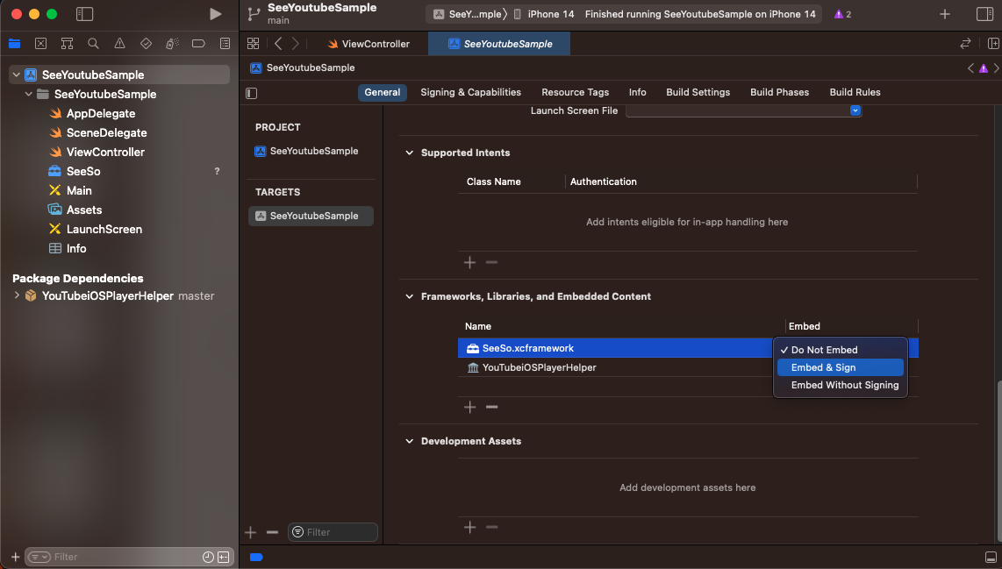Image resolution: width=1002 pixels, height=569 pixels.
Task: Click the related items grid icon
Action: pos(253,44)
